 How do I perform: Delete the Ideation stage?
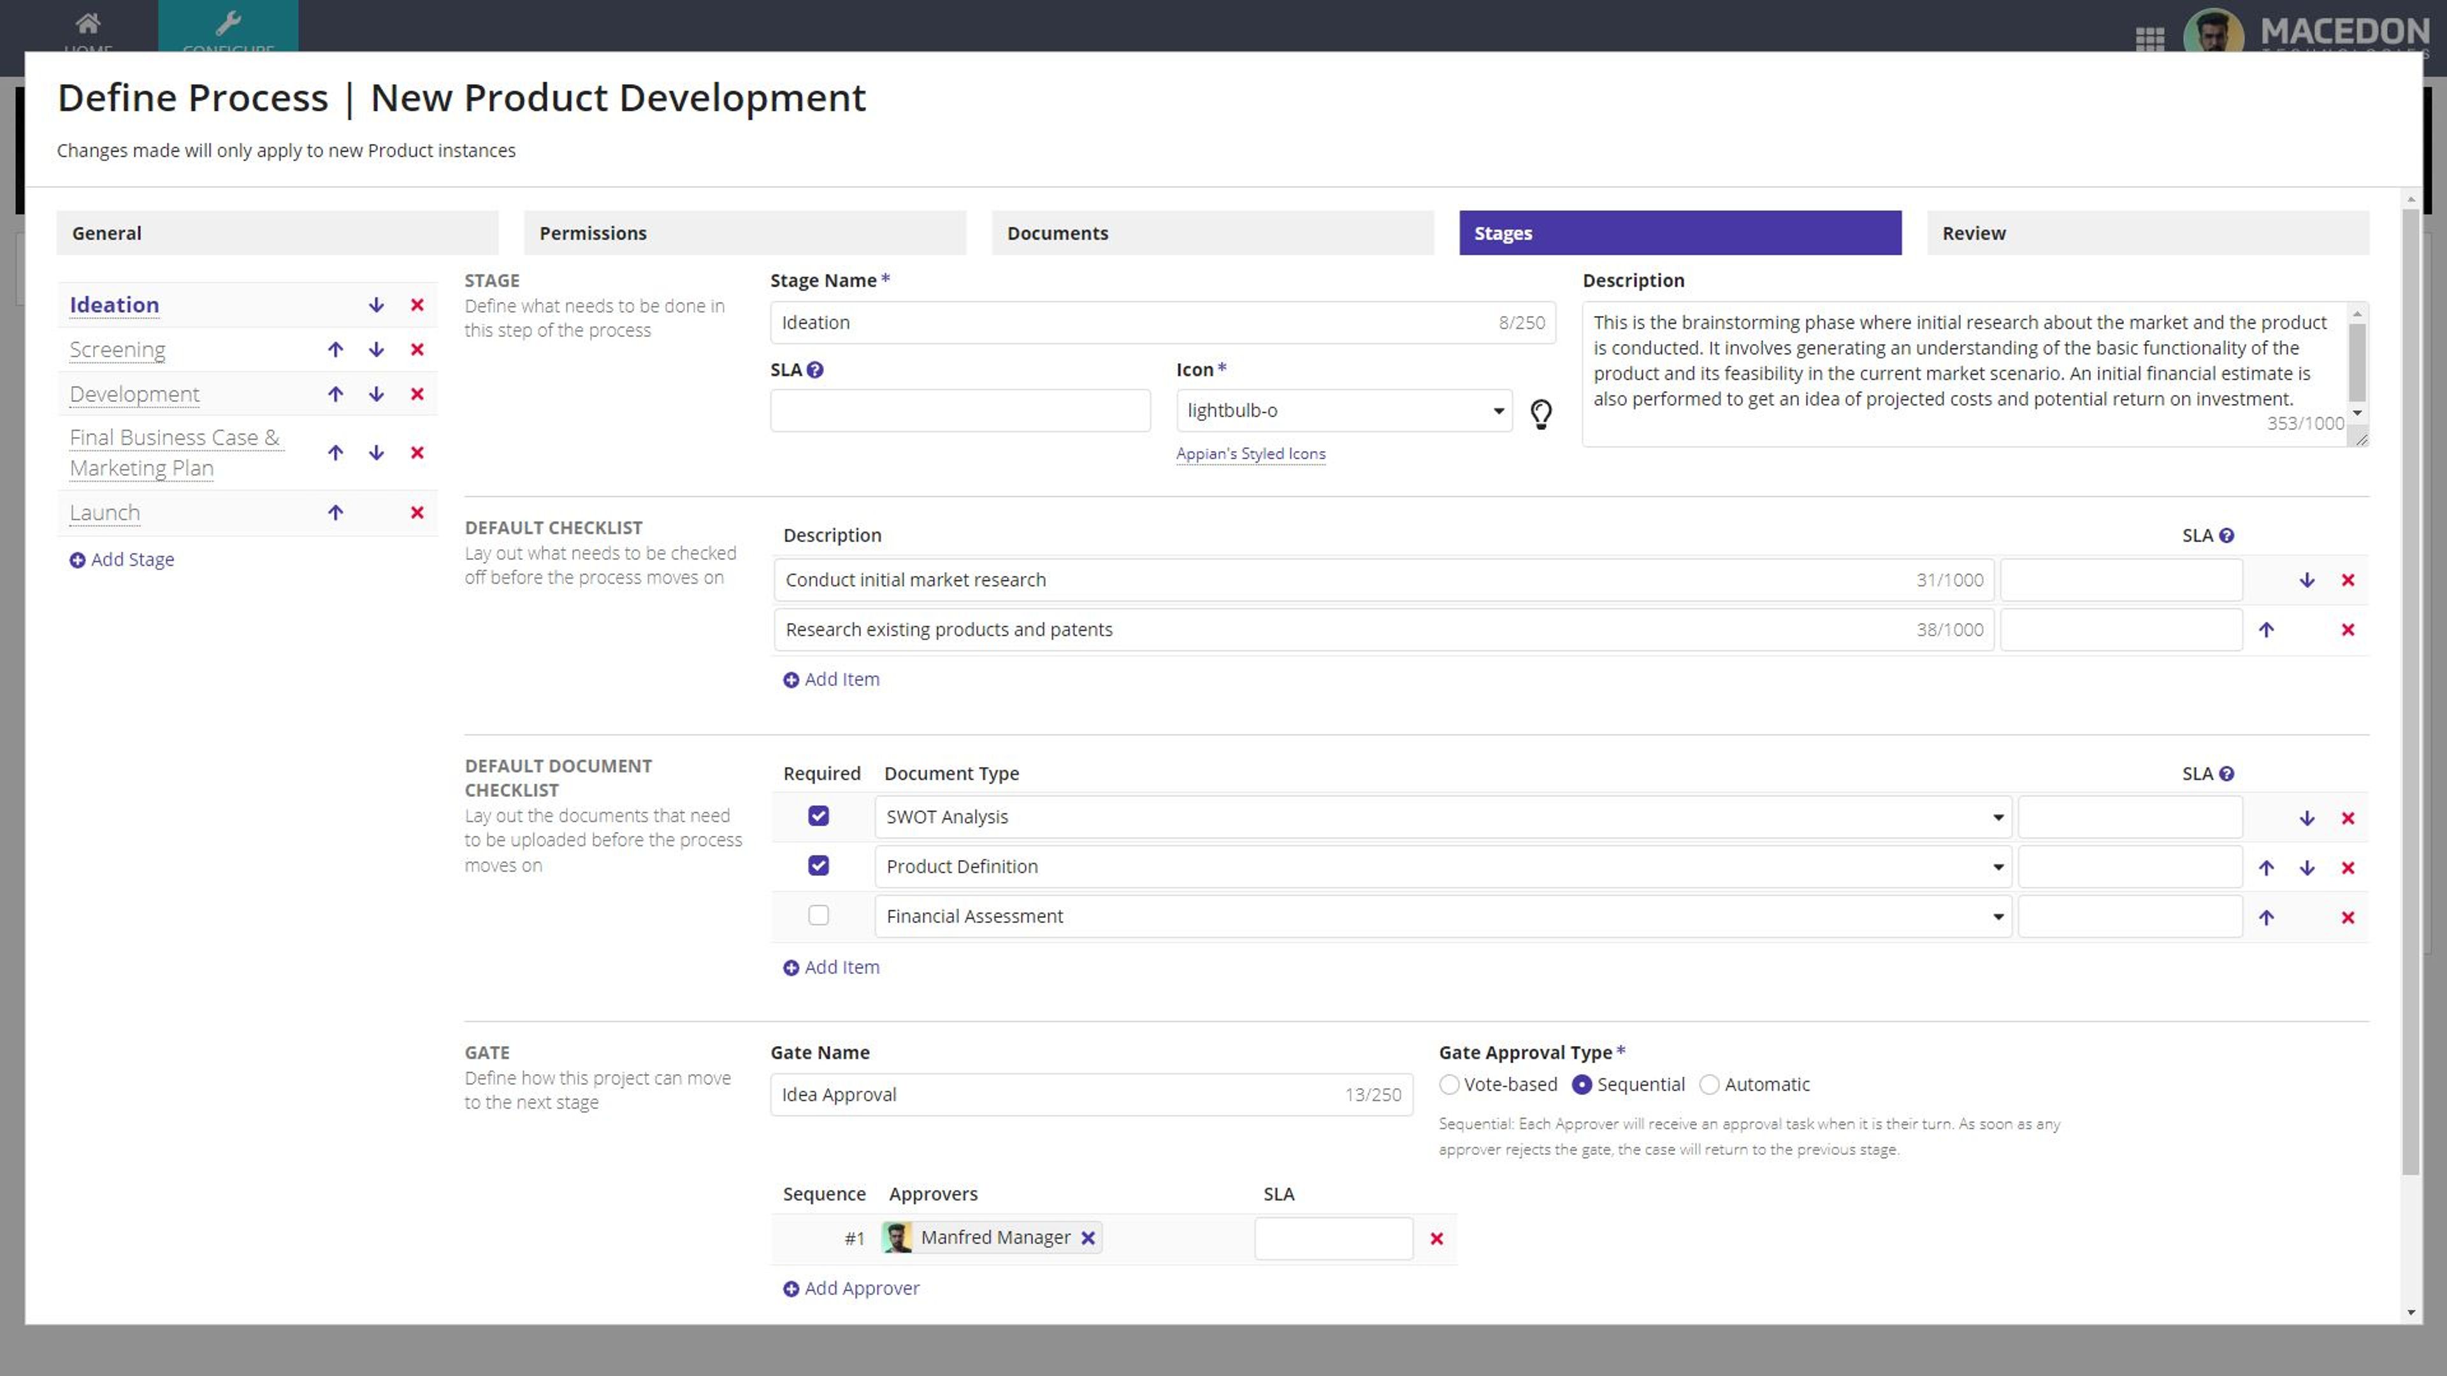pos(417,305)
